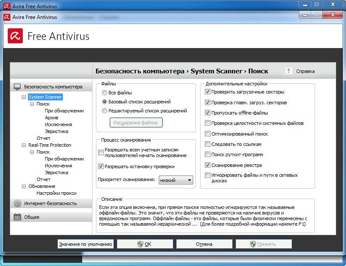This screenshot has width=346, height=266.
Task: Click the 'Отмена' button
Action: click(x=204, y=244)
